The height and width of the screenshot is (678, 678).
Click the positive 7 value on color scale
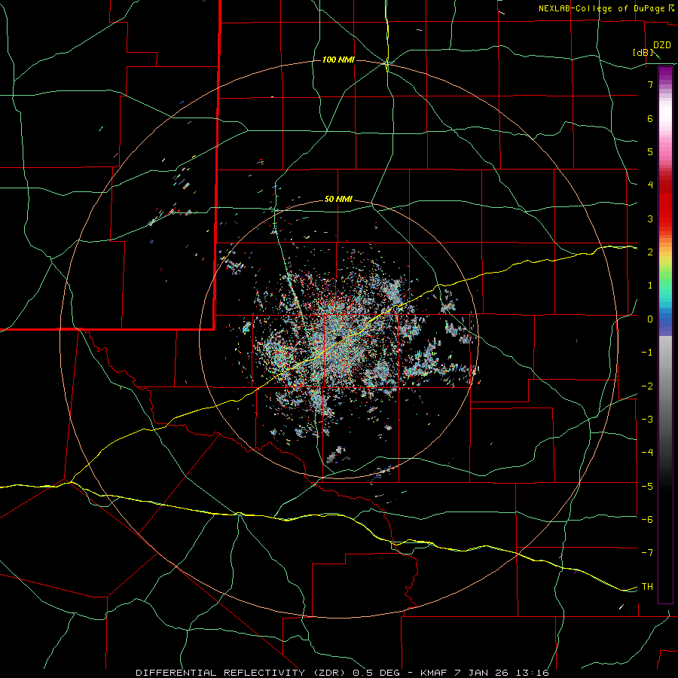[x=650, y=84]
